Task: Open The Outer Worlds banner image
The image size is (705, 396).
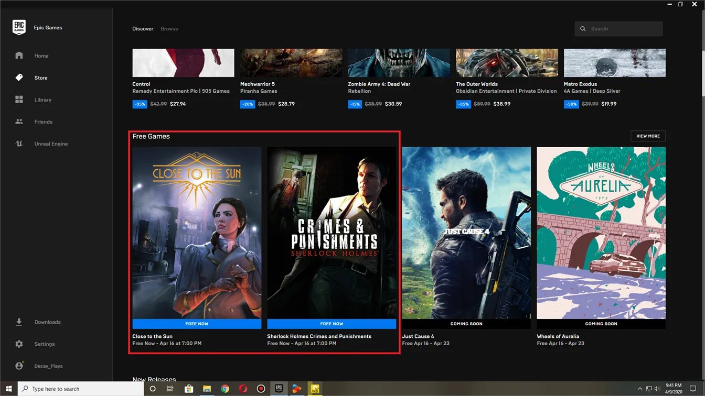Action: 507,63
